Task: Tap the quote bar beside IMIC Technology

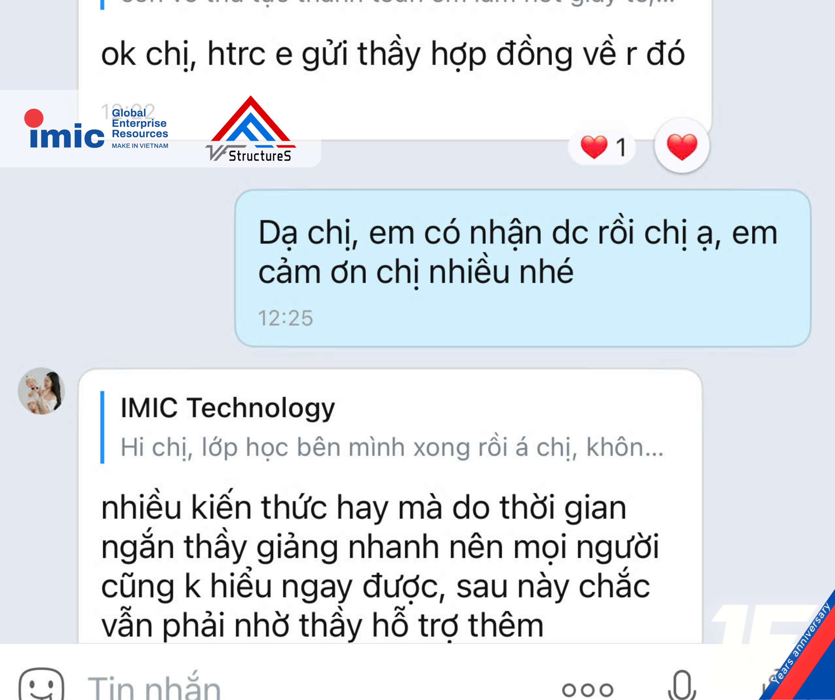Action: pyautogui.click(x=103, y=427)
